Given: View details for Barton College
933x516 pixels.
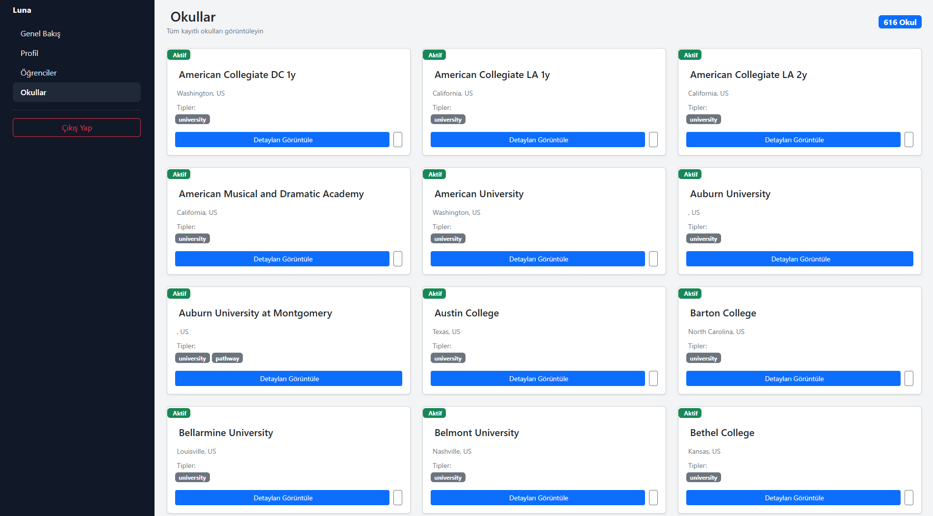Looking at the screenshot, I should (793, 379).
